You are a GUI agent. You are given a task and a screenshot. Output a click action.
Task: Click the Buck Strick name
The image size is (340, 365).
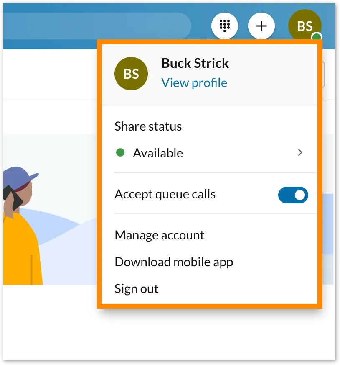point(195,63)
